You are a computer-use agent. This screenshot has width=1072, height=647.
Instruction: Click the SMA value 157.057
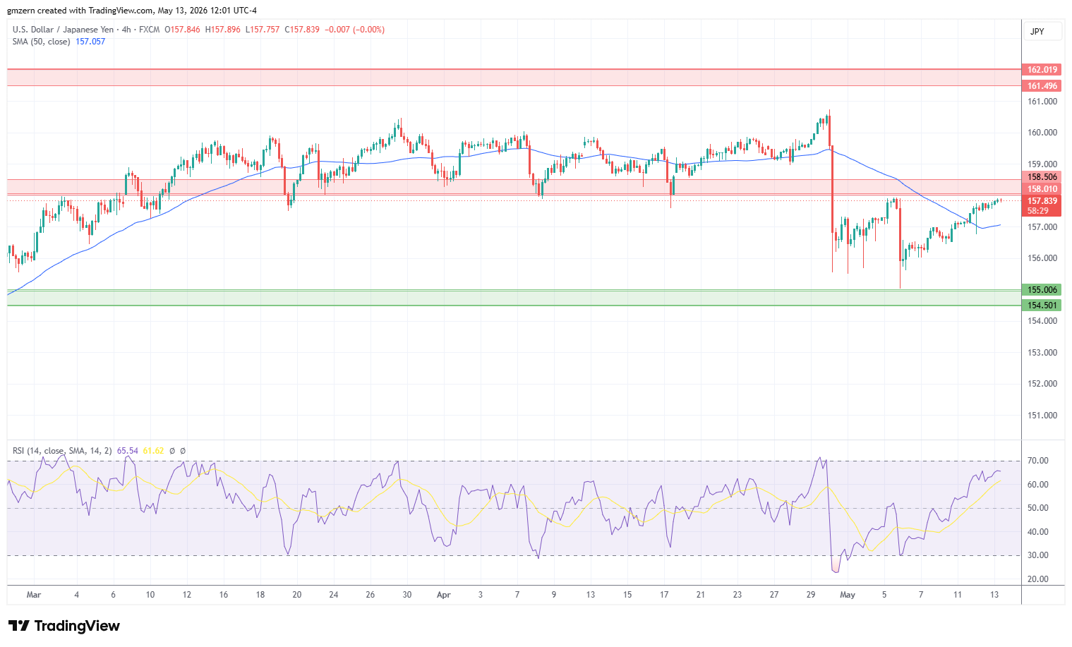[90, 42]
